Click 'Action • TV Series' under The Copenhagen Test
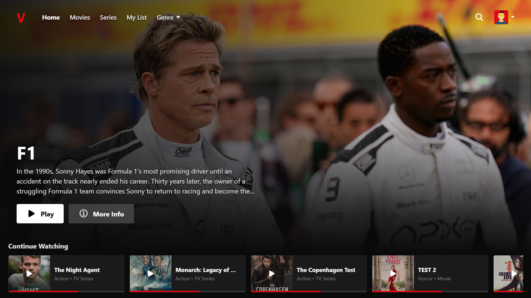The height and width of the screenshot is (298, 531). 316,279
